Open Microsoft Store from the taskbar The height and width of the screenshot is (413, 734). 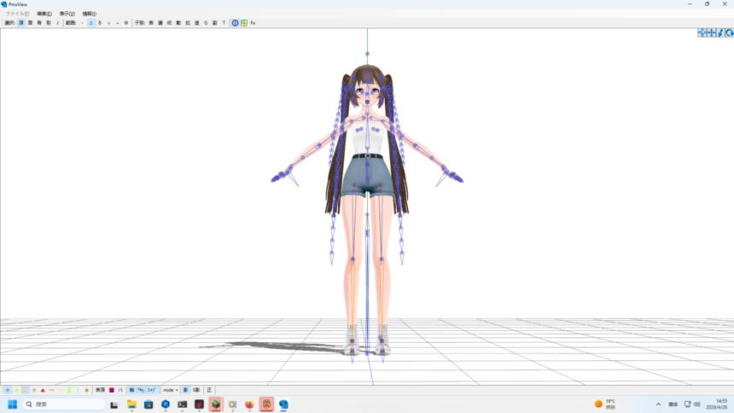coord(149,404)
